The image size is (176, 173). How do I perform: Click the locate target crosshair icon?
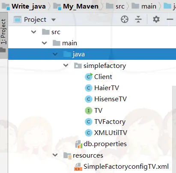click(x=125, y=19)
